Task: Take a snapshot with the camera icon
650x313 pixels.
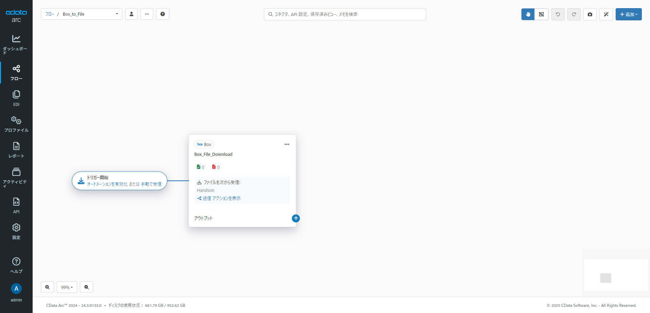Action: (x=590, y=14)
